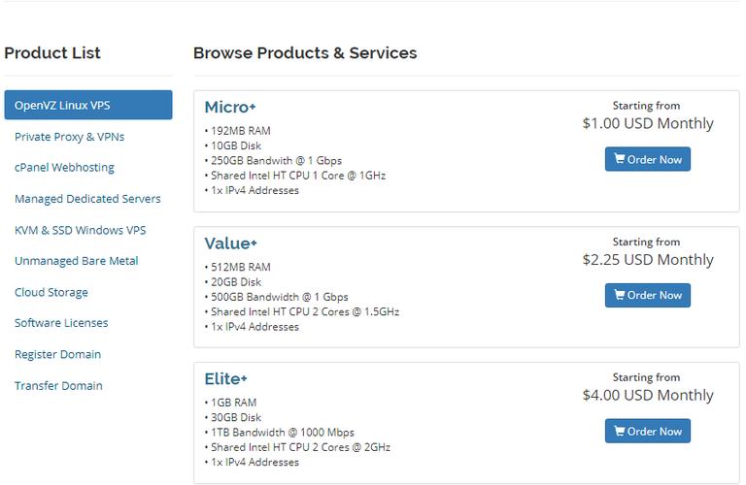Show KVM & SSD Windows VPS plans
This screenshot has height=485, width=746.
point(80,230)
